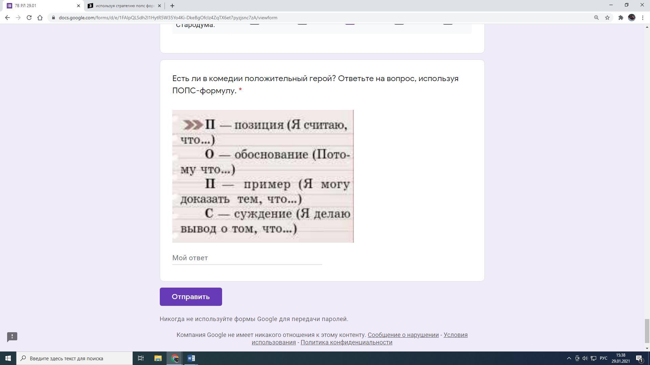
Task: Reload the Google Forms page
Action: pos(29,18)
